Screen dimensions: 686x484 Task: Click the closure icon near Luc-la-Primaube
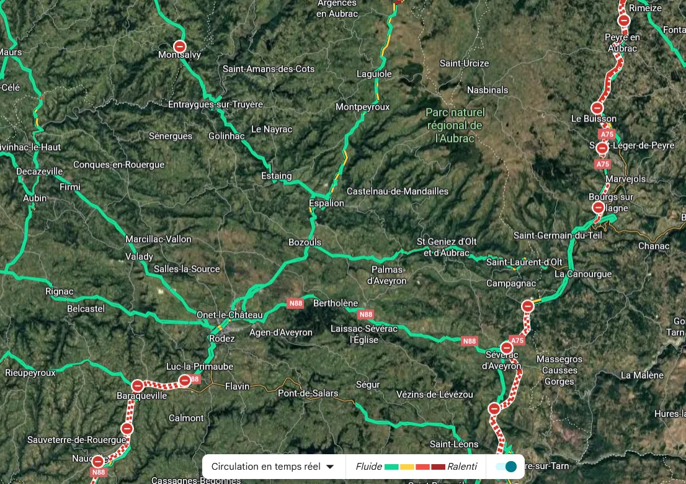(185, 380)
